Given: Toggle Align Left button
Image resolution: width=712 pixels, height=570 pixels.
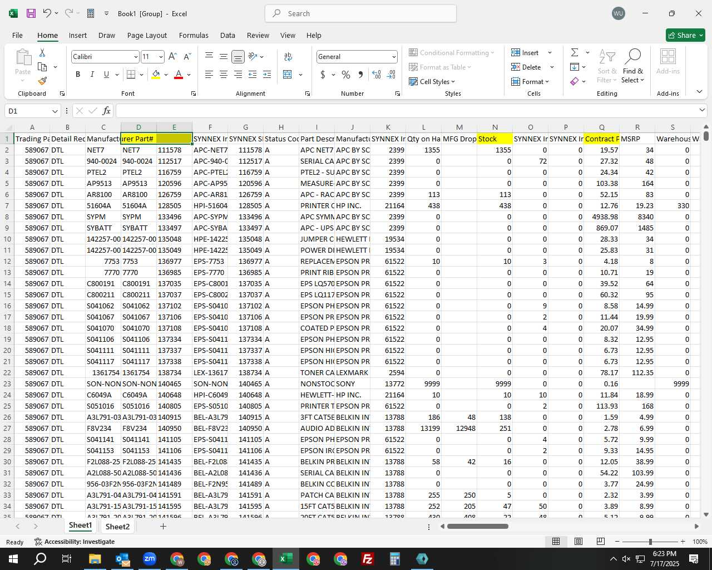Looking at the screenshot, I should (209, 74).
